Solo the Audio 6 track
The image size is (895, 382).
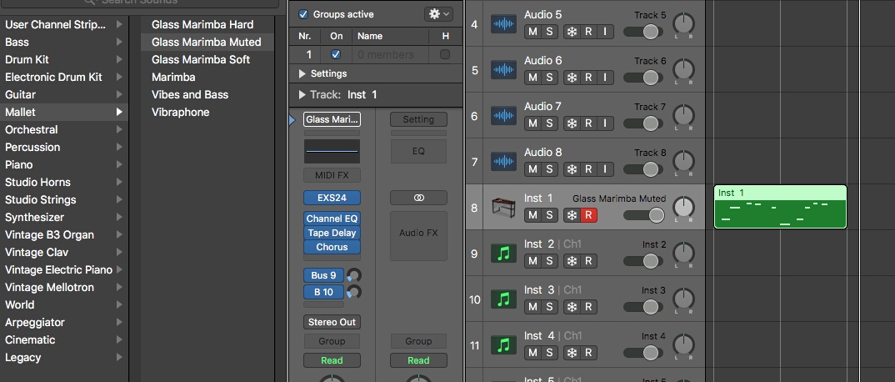tap(549, 78)
